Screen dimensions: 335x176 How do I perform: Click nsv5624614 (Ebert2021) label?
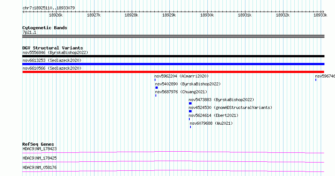pyautogui.click(x=213, y=115)
